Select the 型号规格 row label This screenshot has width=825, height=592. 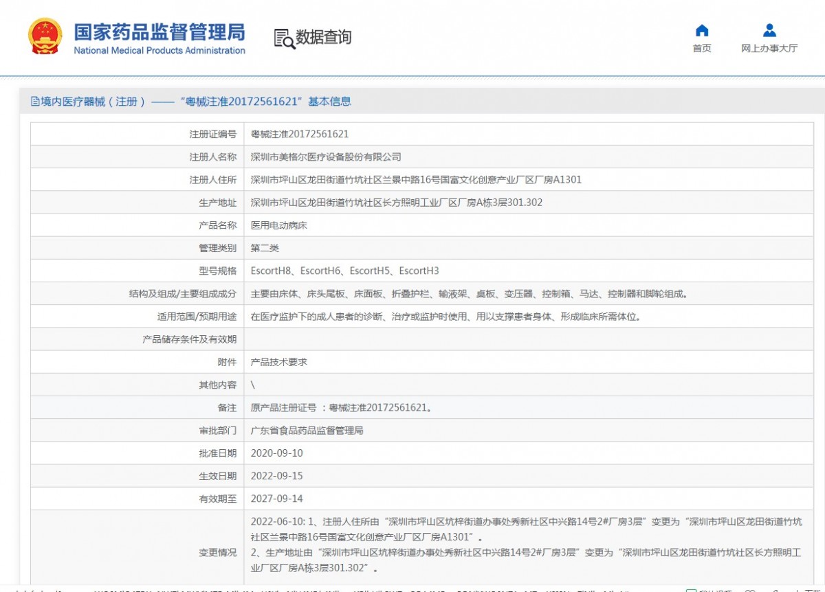218,271
